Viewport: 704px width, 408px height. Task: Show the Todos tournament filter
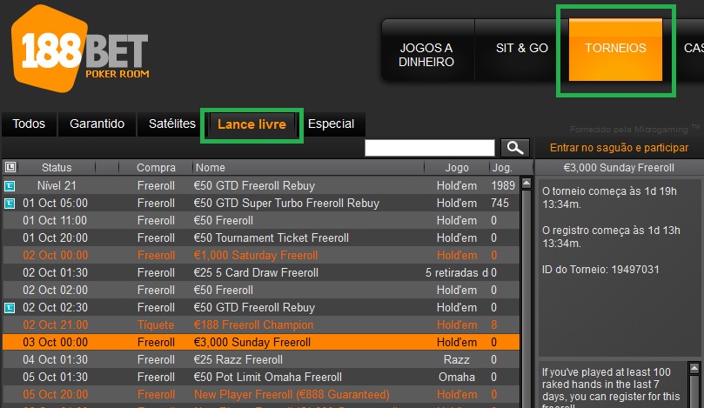point(29,124)
